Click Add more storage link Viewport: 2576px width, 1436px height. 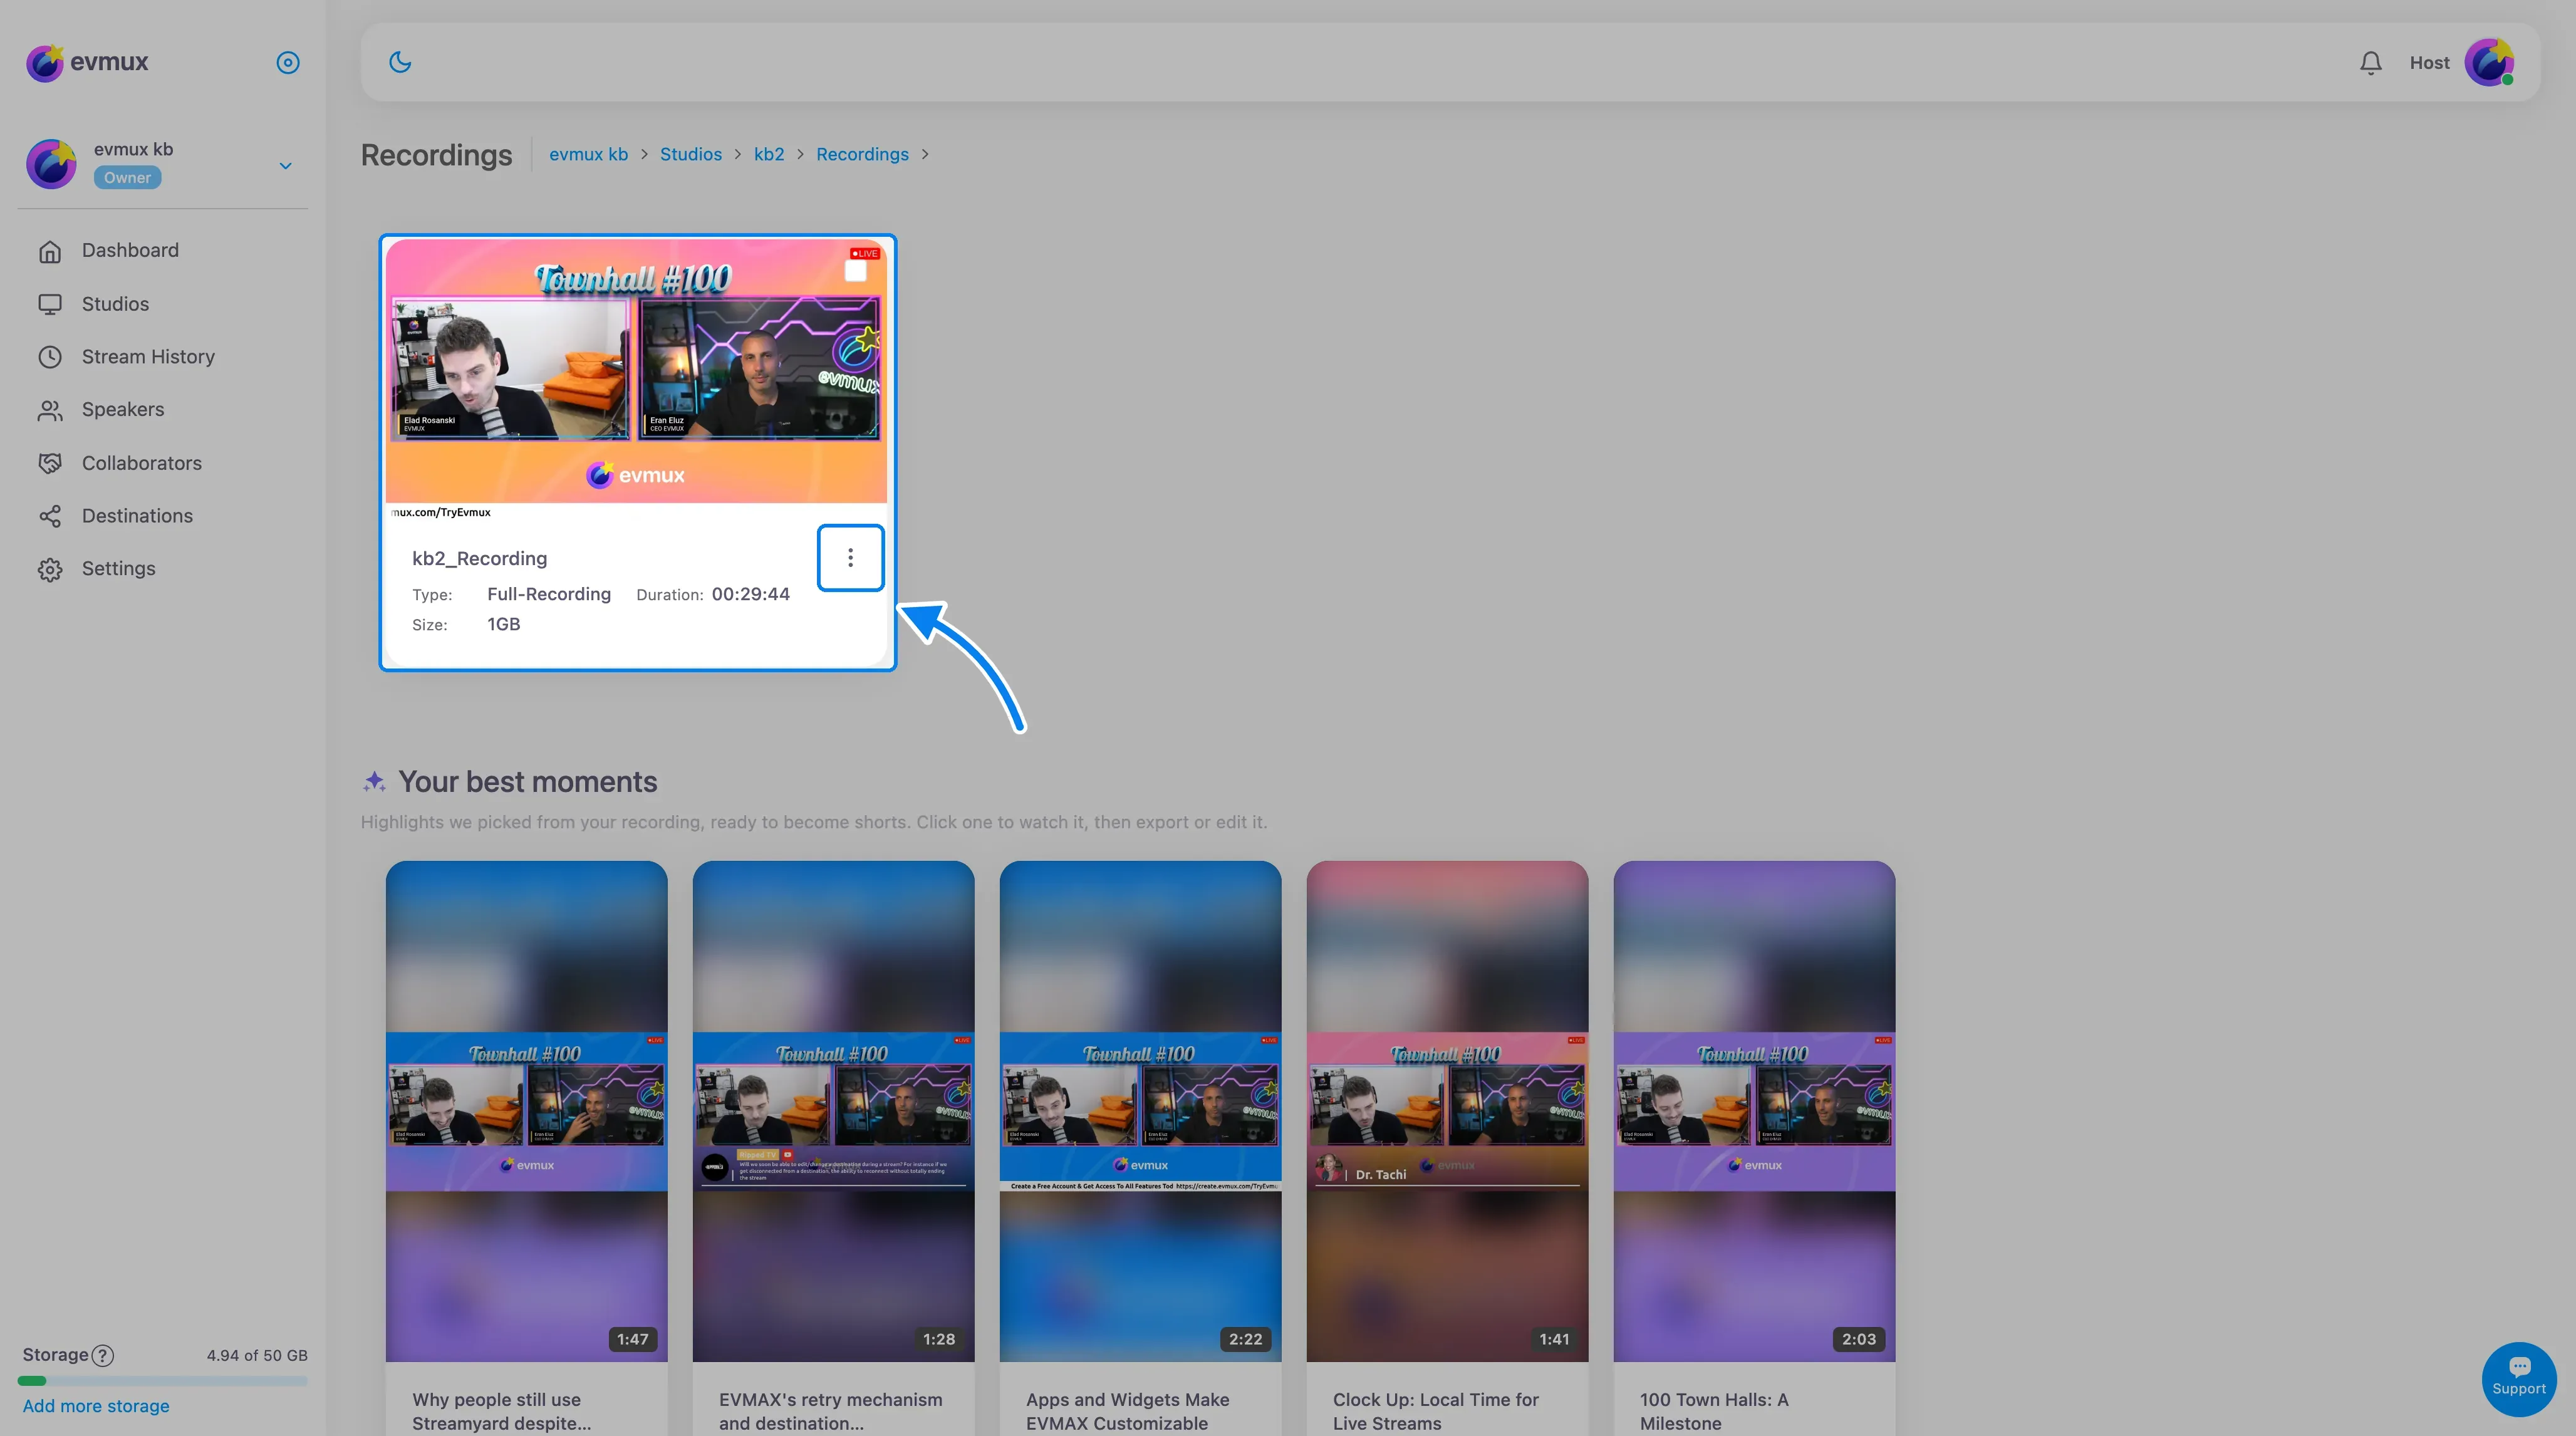point(96,1406)
